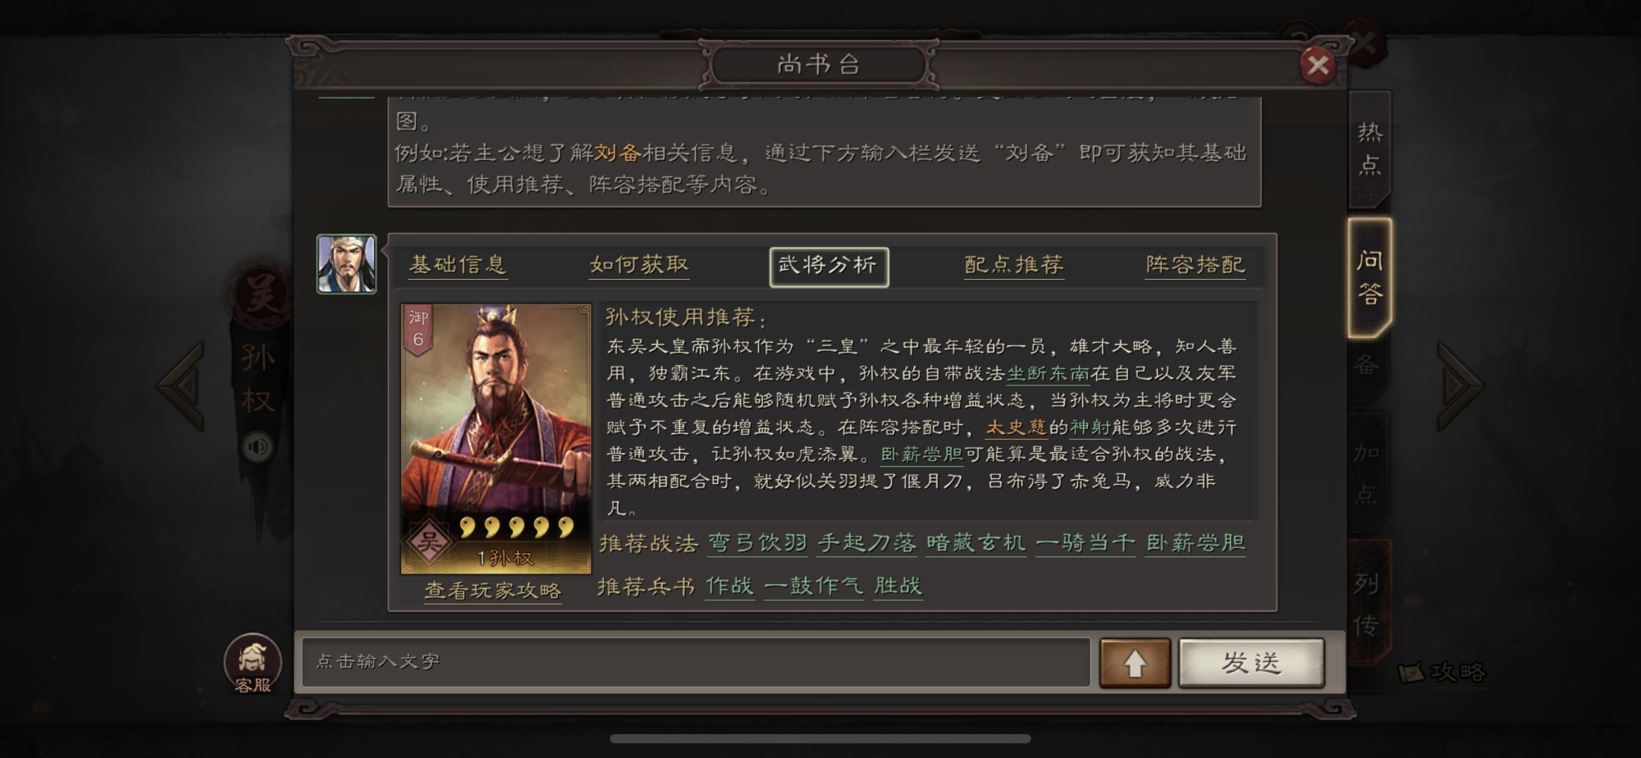Tap the upload arrow icon beside input
1641x758 pixels.
[x=1135, y=663]
